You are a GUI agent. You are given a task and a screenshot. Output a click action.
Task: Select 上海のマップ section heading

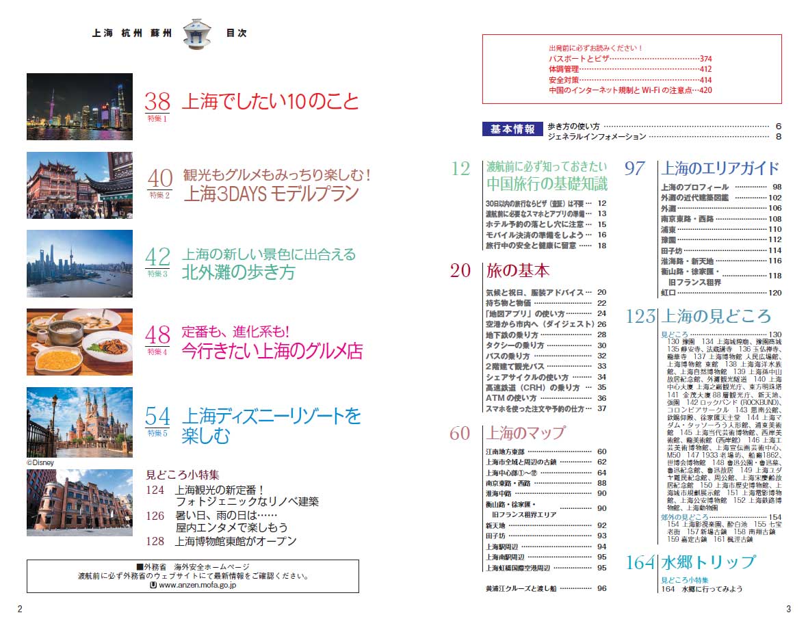[x=525, y=433]
